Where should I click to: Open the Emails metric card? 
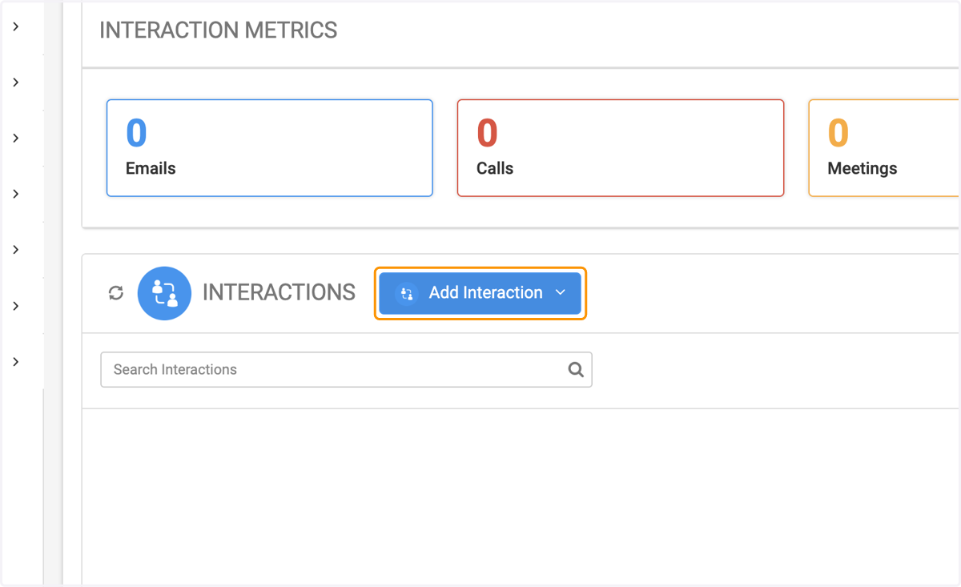click(x=270, y=148)
